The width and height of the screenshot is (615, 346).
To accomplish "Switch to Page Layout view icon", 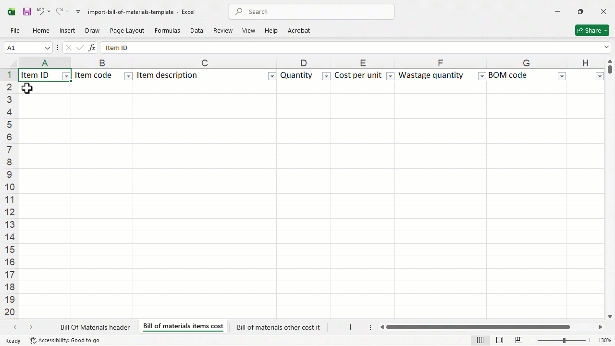I will click(x=500, y=340).
